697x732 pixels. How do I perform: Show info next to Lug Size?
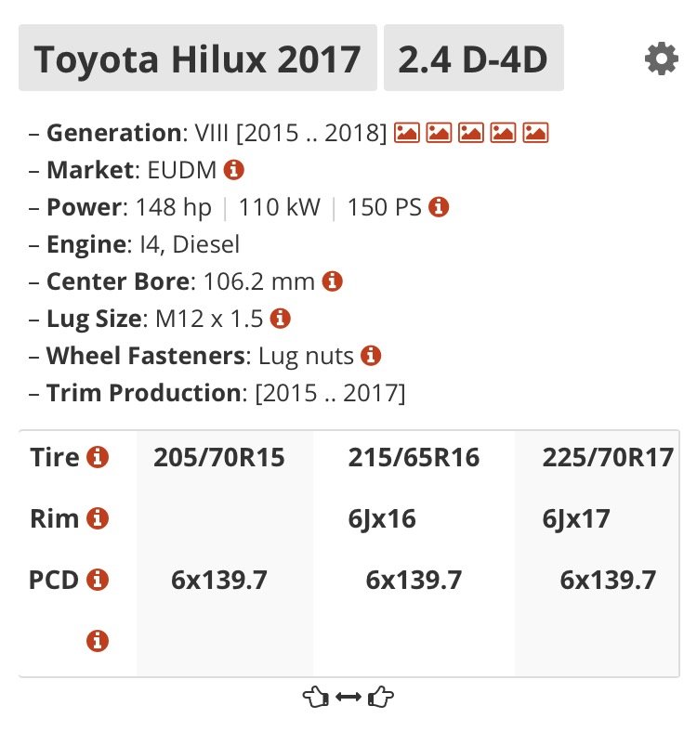point(281,319)
